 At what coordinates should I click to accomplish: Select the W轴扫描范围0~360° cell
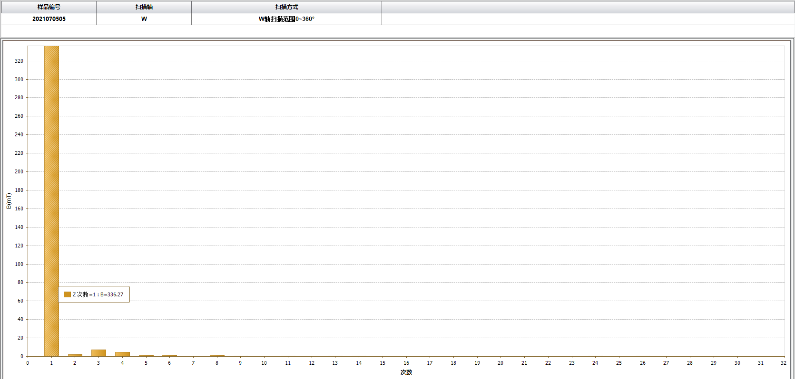(286, 19)
